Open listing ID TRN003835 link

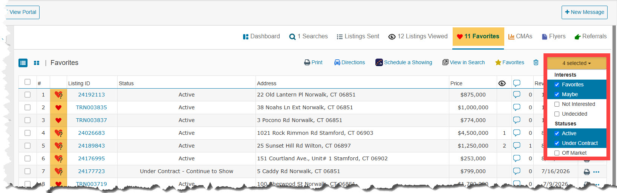tap(92, 107)
